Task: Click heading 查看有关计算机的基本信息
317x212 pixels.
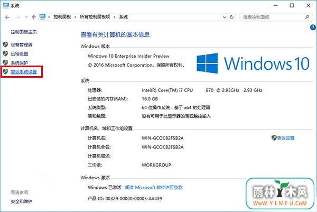Action: (115, 34)
